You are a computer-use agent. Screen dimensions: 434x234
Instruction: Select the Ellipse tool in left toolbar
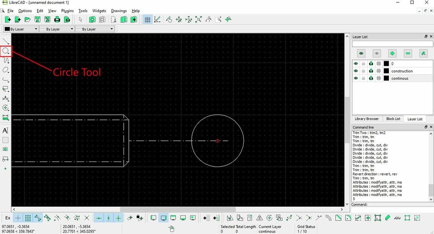(x=6, y=70)
